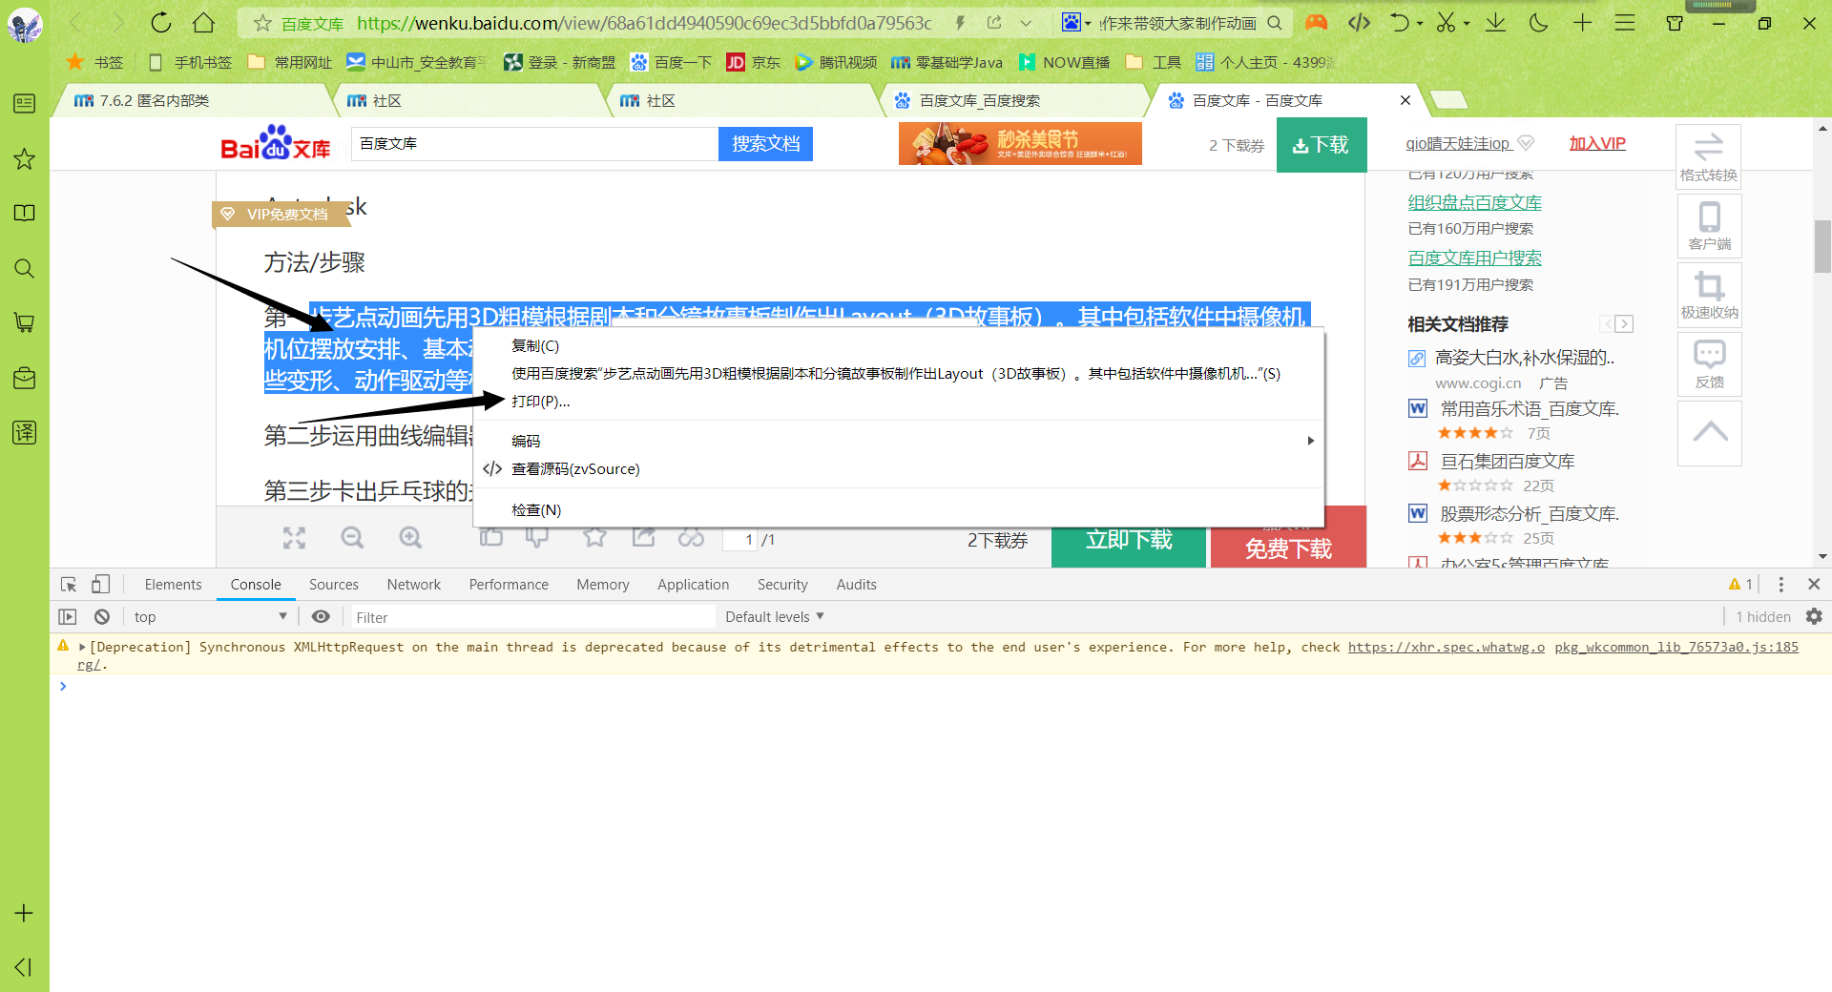Click the 格式转换 format conversion icon
Image resolution: width=1832 pixels, height=992 pixels.
click(x=1709, y=156)
